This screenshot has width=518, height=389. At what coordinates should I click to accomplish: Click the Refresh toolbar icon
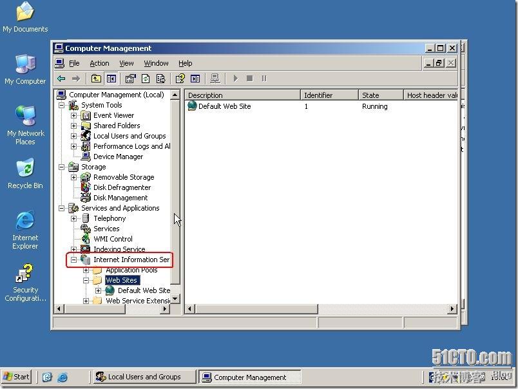click(146, 79)
